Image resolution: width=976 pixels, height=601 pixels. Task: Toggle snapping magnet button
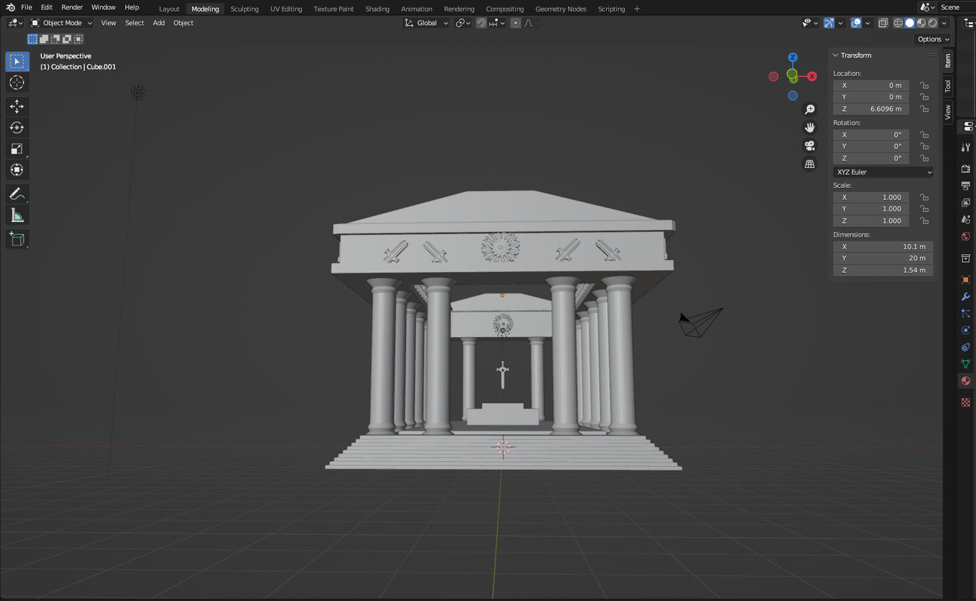[x=481, y=23]
